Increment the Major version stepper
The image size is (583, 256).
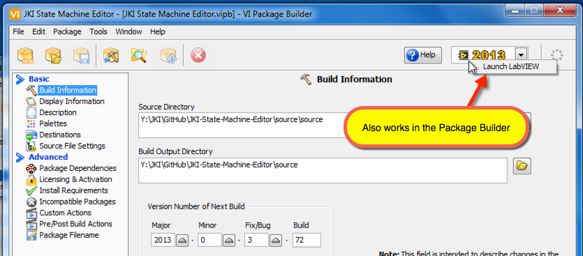[x=182, y=241]
